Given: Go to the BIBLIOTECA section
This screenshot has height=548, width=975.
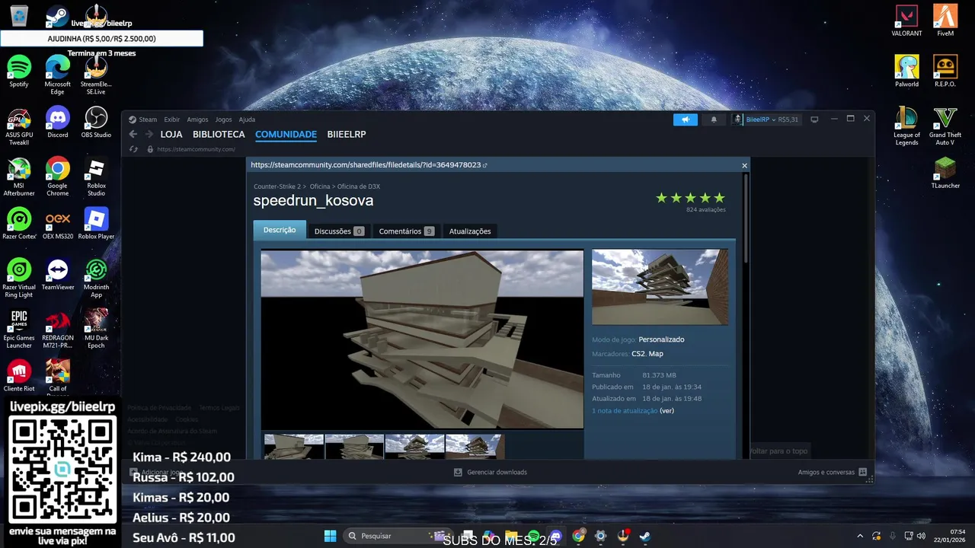Looking at the screenshot, I should coord(219,135).
